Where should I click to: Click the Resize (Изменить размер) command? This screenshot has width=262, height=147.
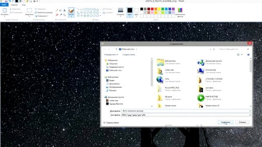[x=43, y=13]
